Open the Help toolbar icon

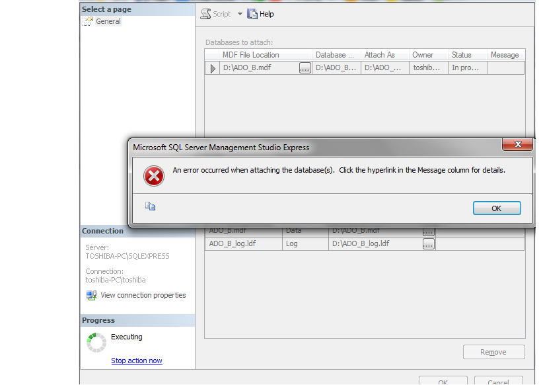[x=252, y=14]
